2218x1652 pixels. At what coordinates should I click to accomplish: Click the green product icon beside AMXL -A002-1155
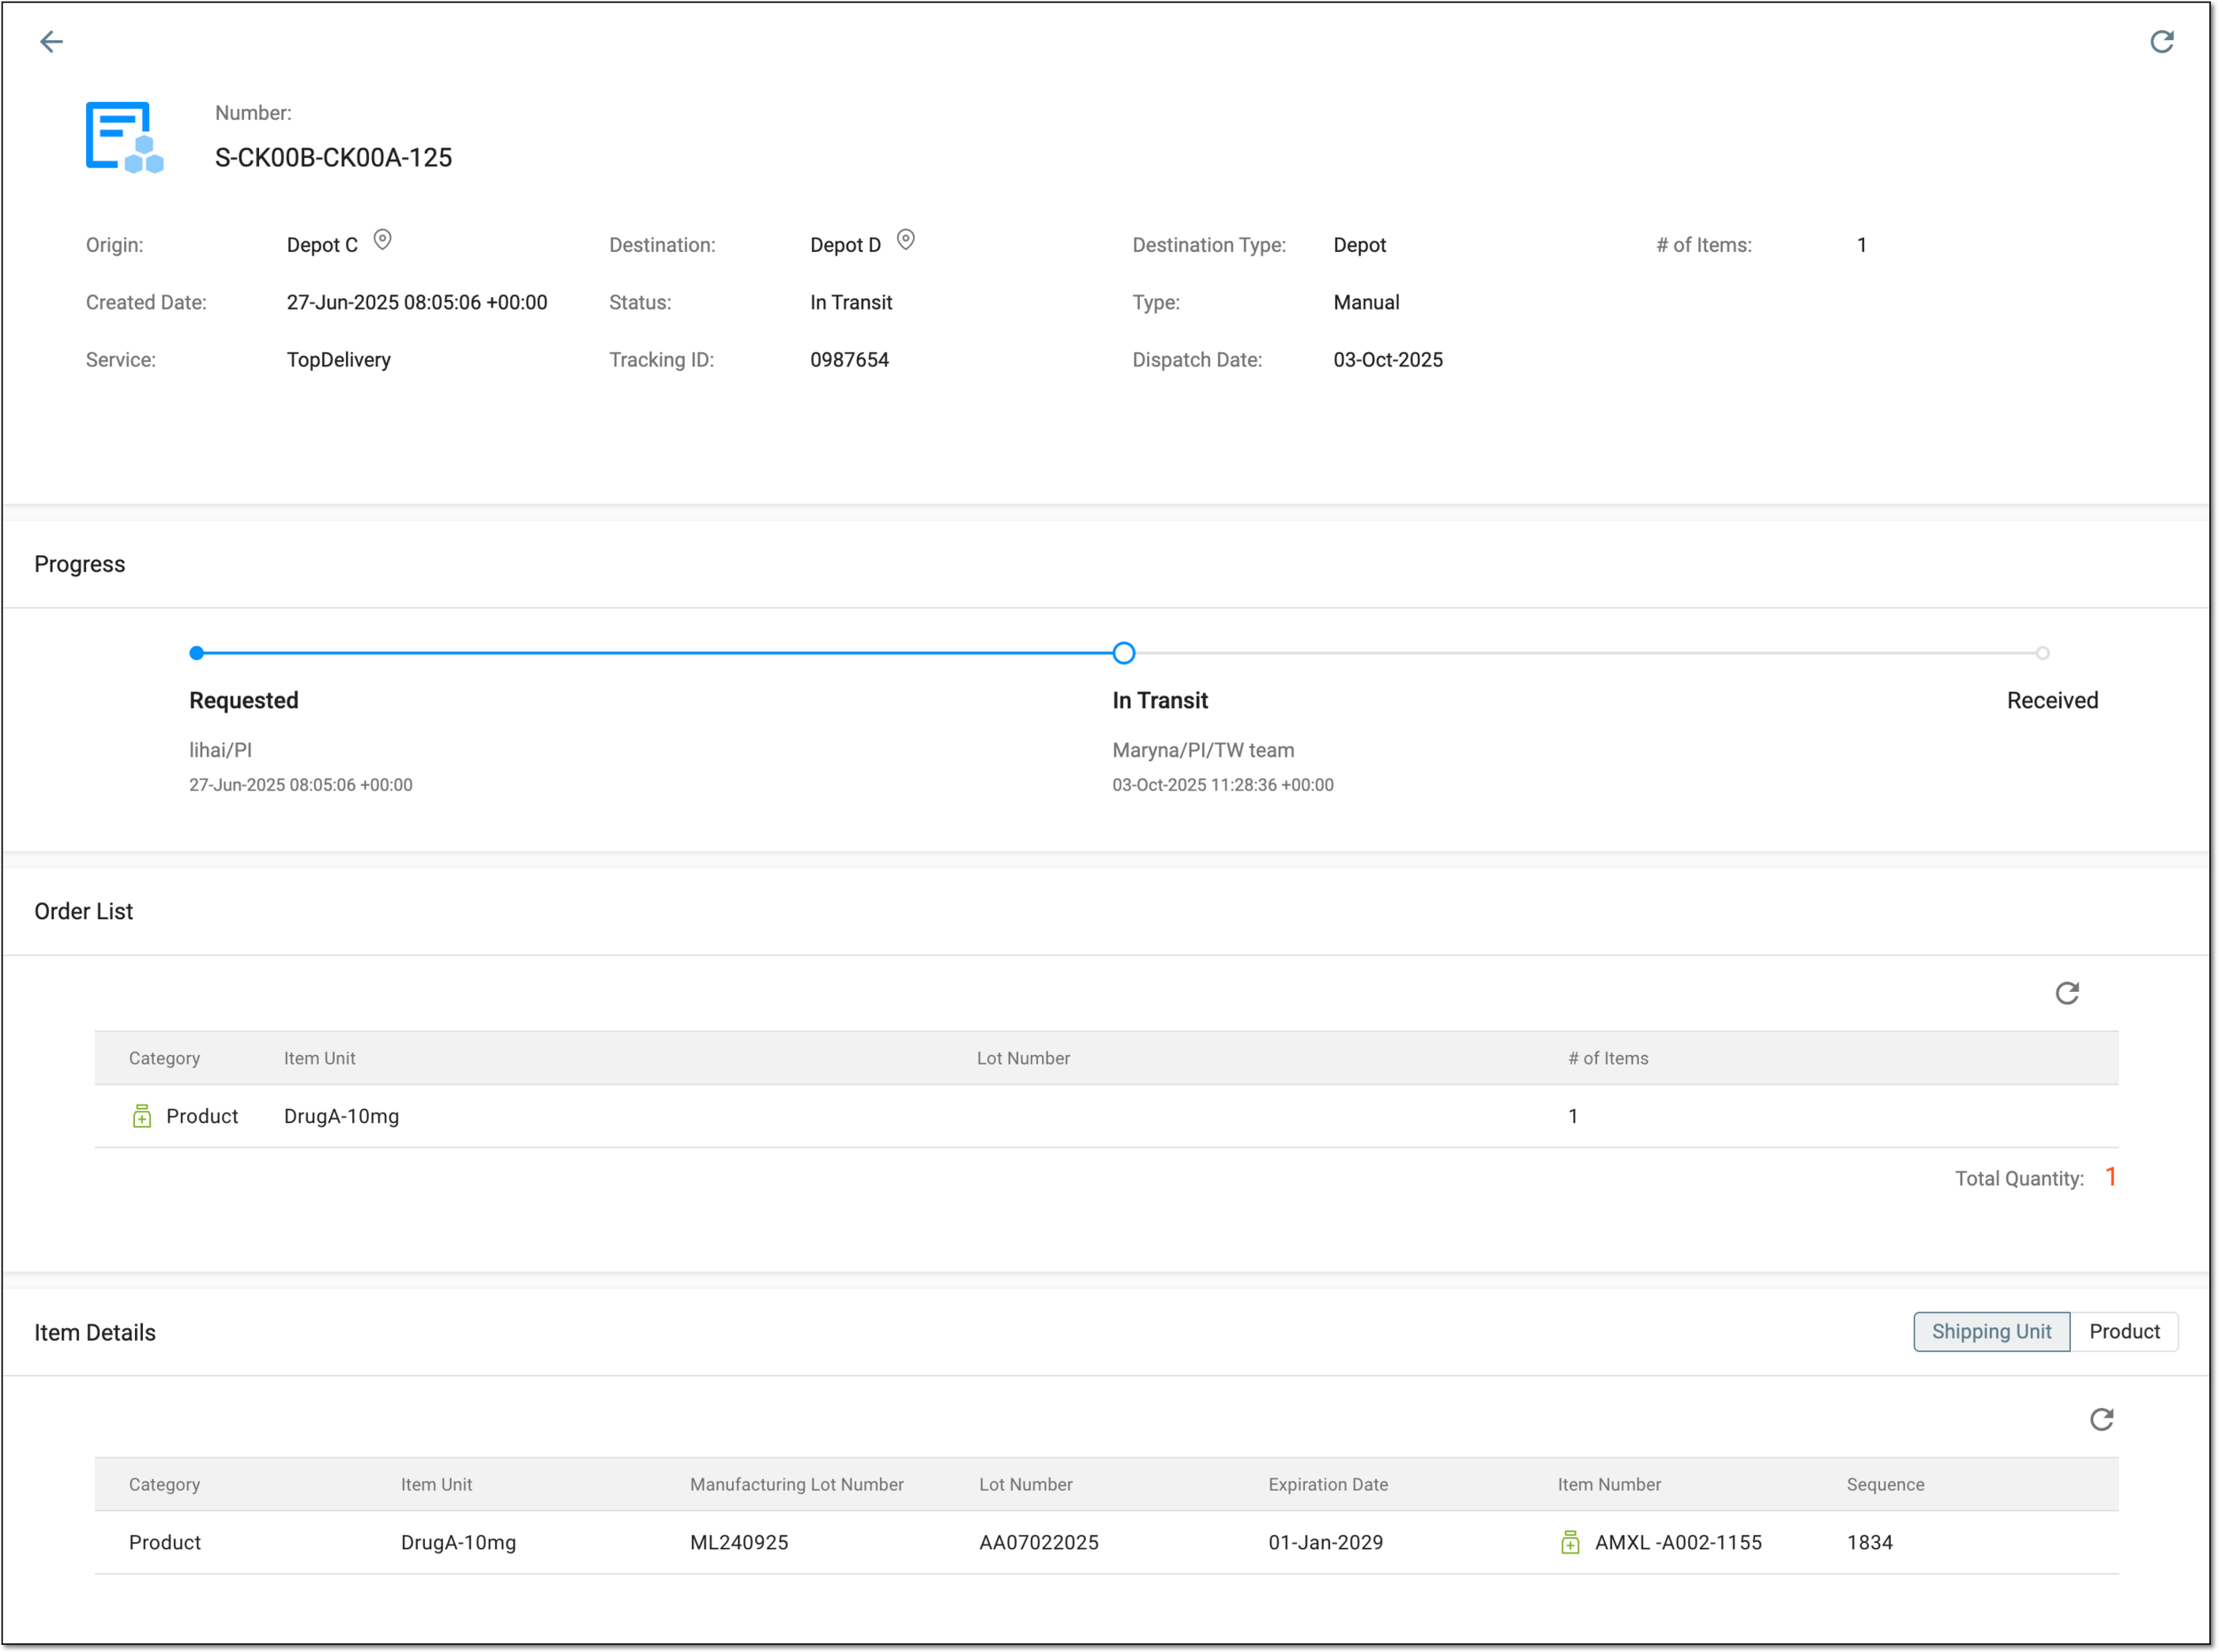coord(1570,1542)
